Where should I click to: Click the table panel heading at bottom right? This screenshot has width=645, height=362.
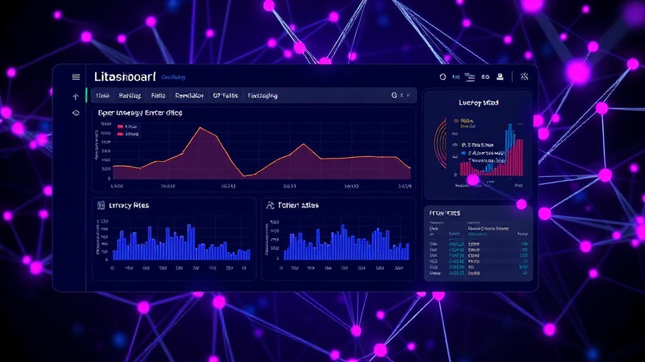[445, 213]
